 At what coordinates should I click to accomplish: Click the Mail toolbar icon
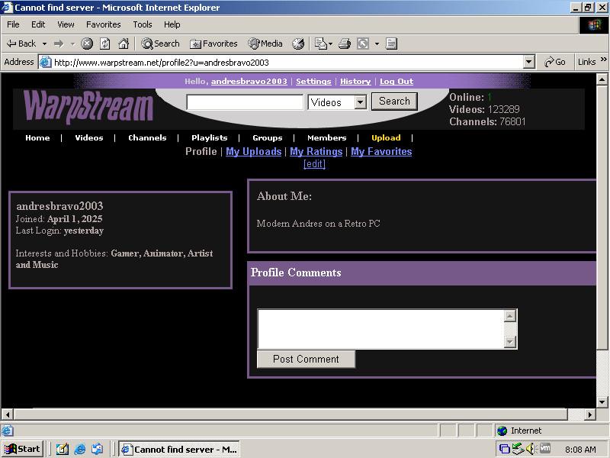click(321, 44)
